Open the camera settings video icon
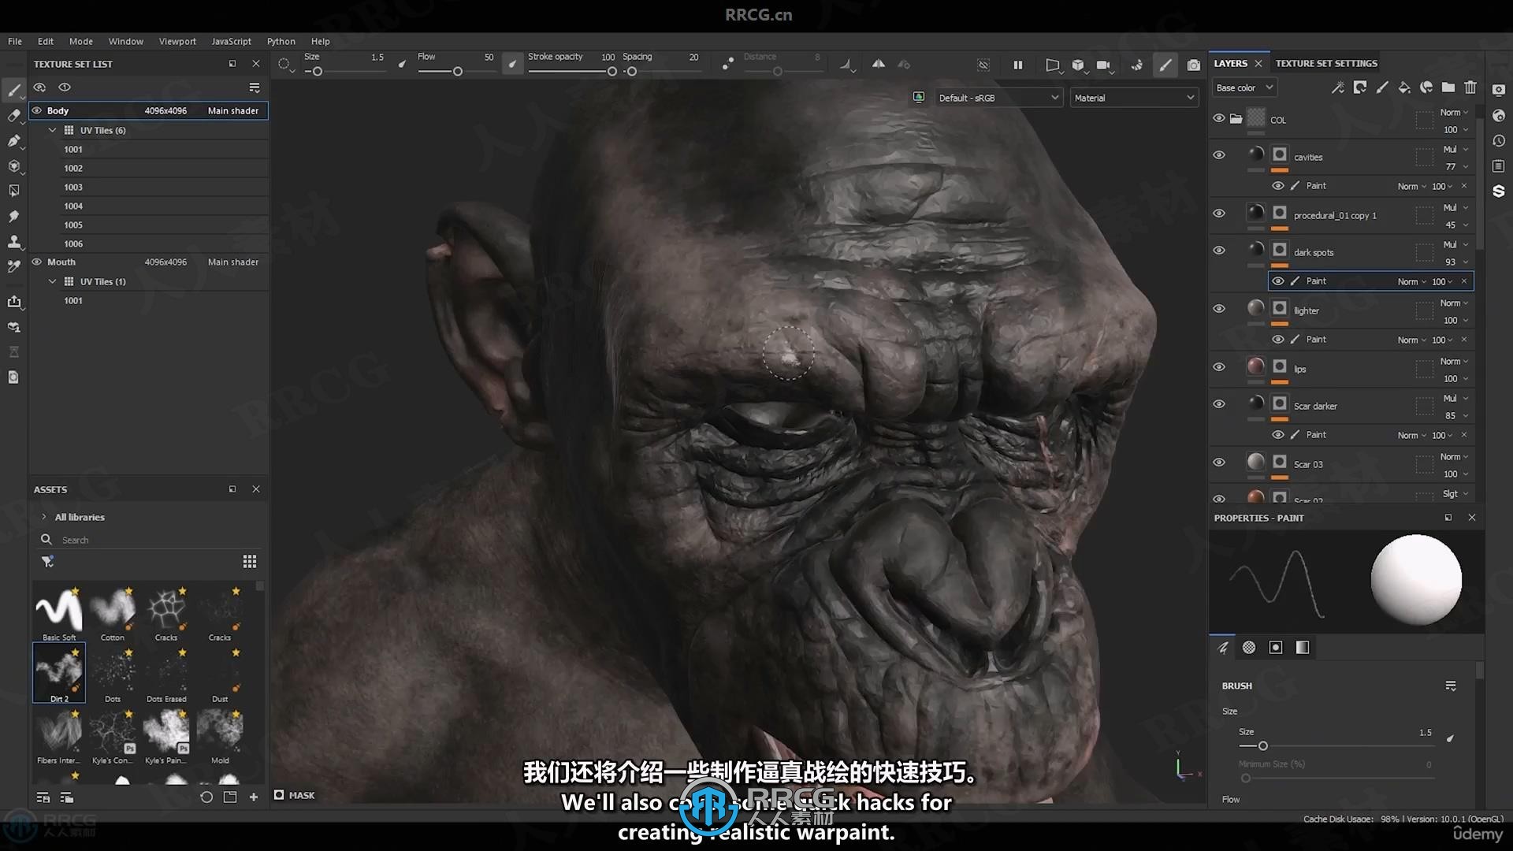 (x=1103, y=65)
